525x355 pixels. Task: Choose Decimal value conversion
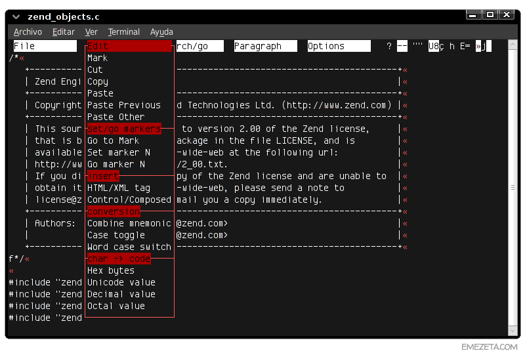(121, 294)
